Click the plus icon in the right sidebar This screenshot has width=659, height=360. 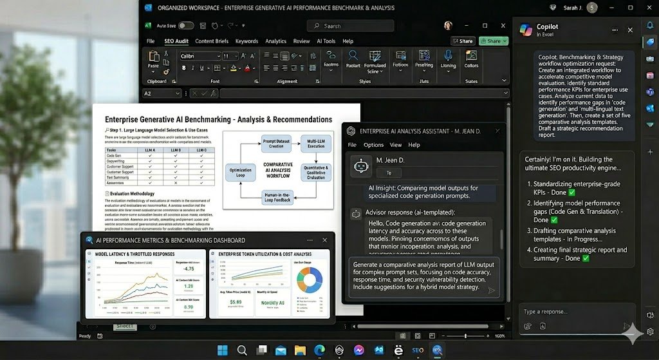[650, 152]
